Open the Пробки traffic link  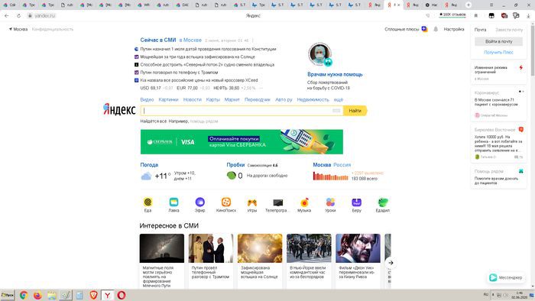pyautogui.click(x=235, y=165)
